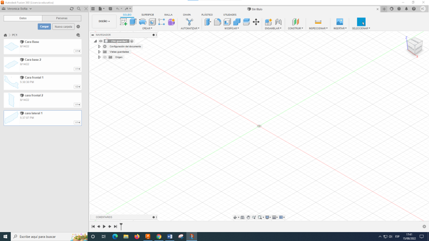Switch to the Personas tab
The height and width of the screenshot is (241, 429).
click(x=61, y=18)
